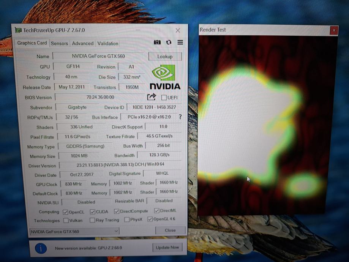This screenshot has height=262, width=349.
Task: Click the GPU field showing GF114
Action: tap(73, 66)
